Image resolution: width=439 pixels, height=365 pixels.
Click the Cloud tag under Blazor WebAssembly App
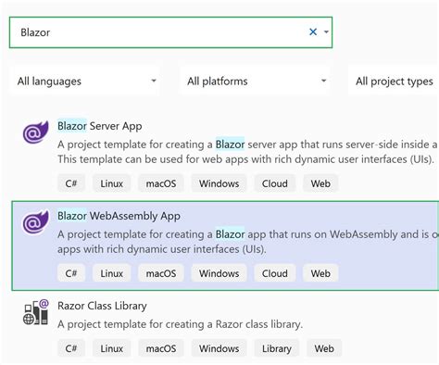pyautogui.click(x=275, y=273)
